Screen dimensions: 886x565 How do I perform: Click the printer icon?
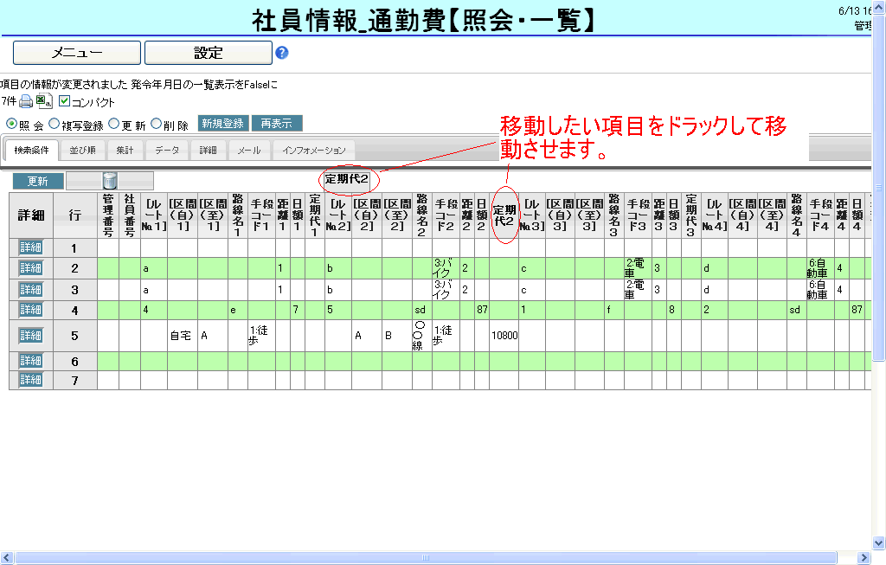pos(27,102)
